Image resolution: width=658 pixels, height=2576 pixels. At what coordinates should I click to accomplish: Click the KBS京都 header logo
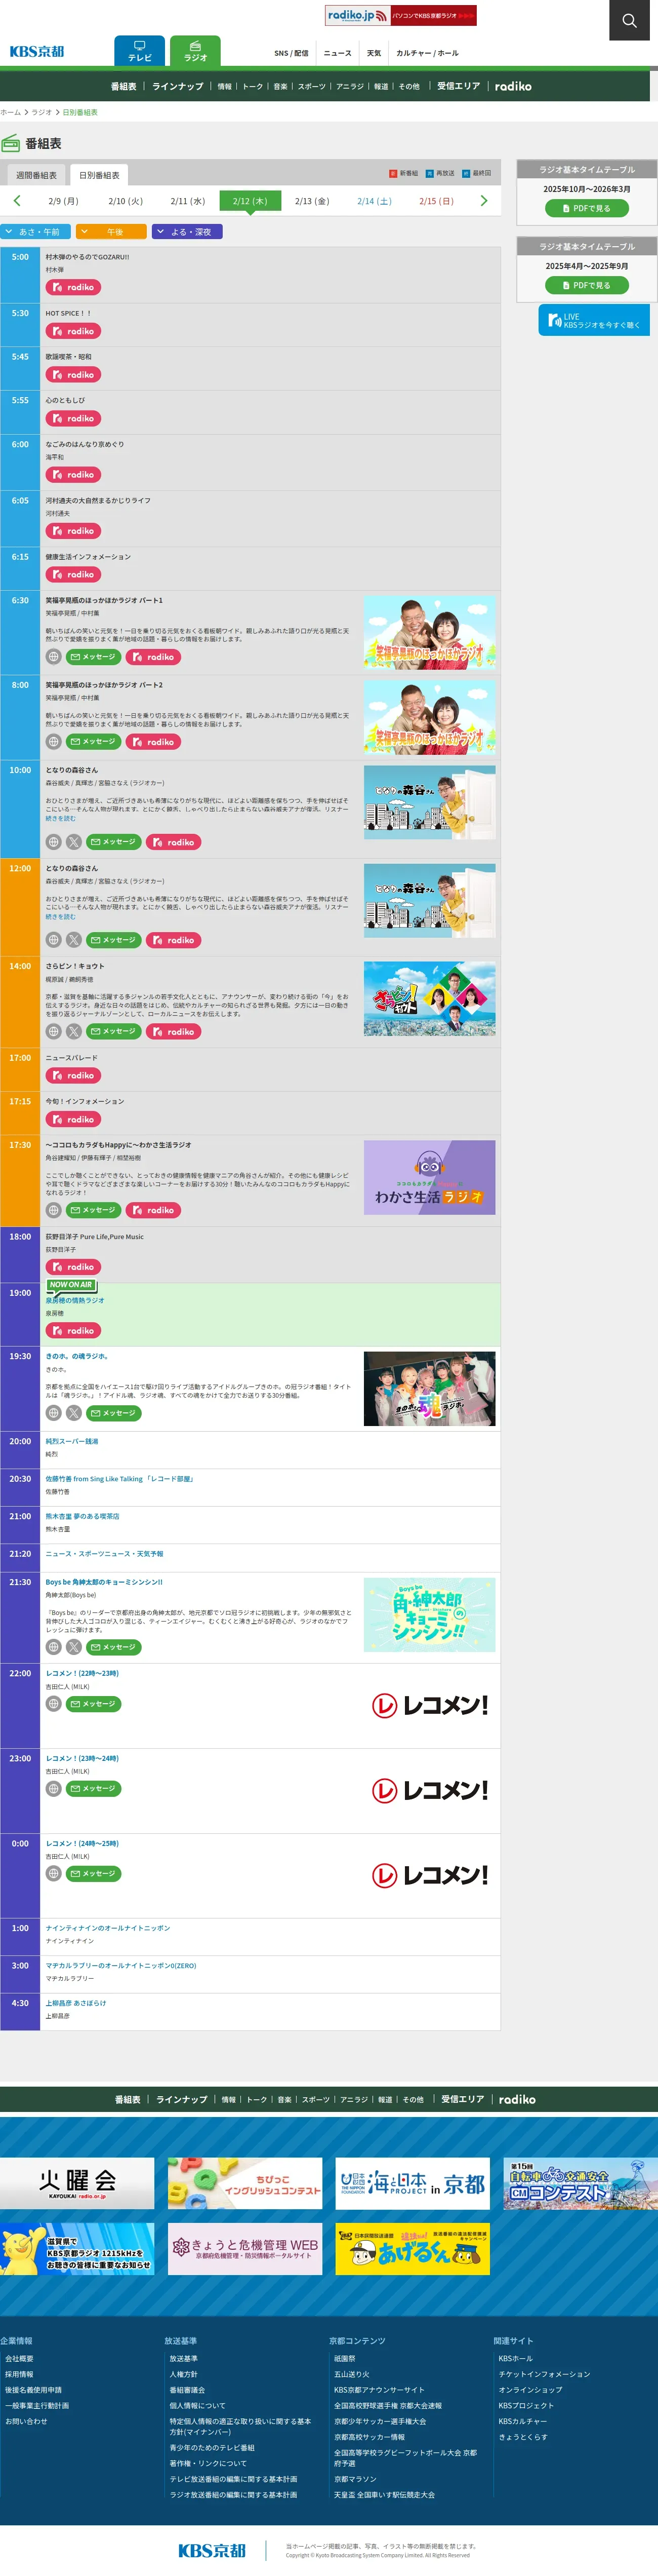pos(37,52)
